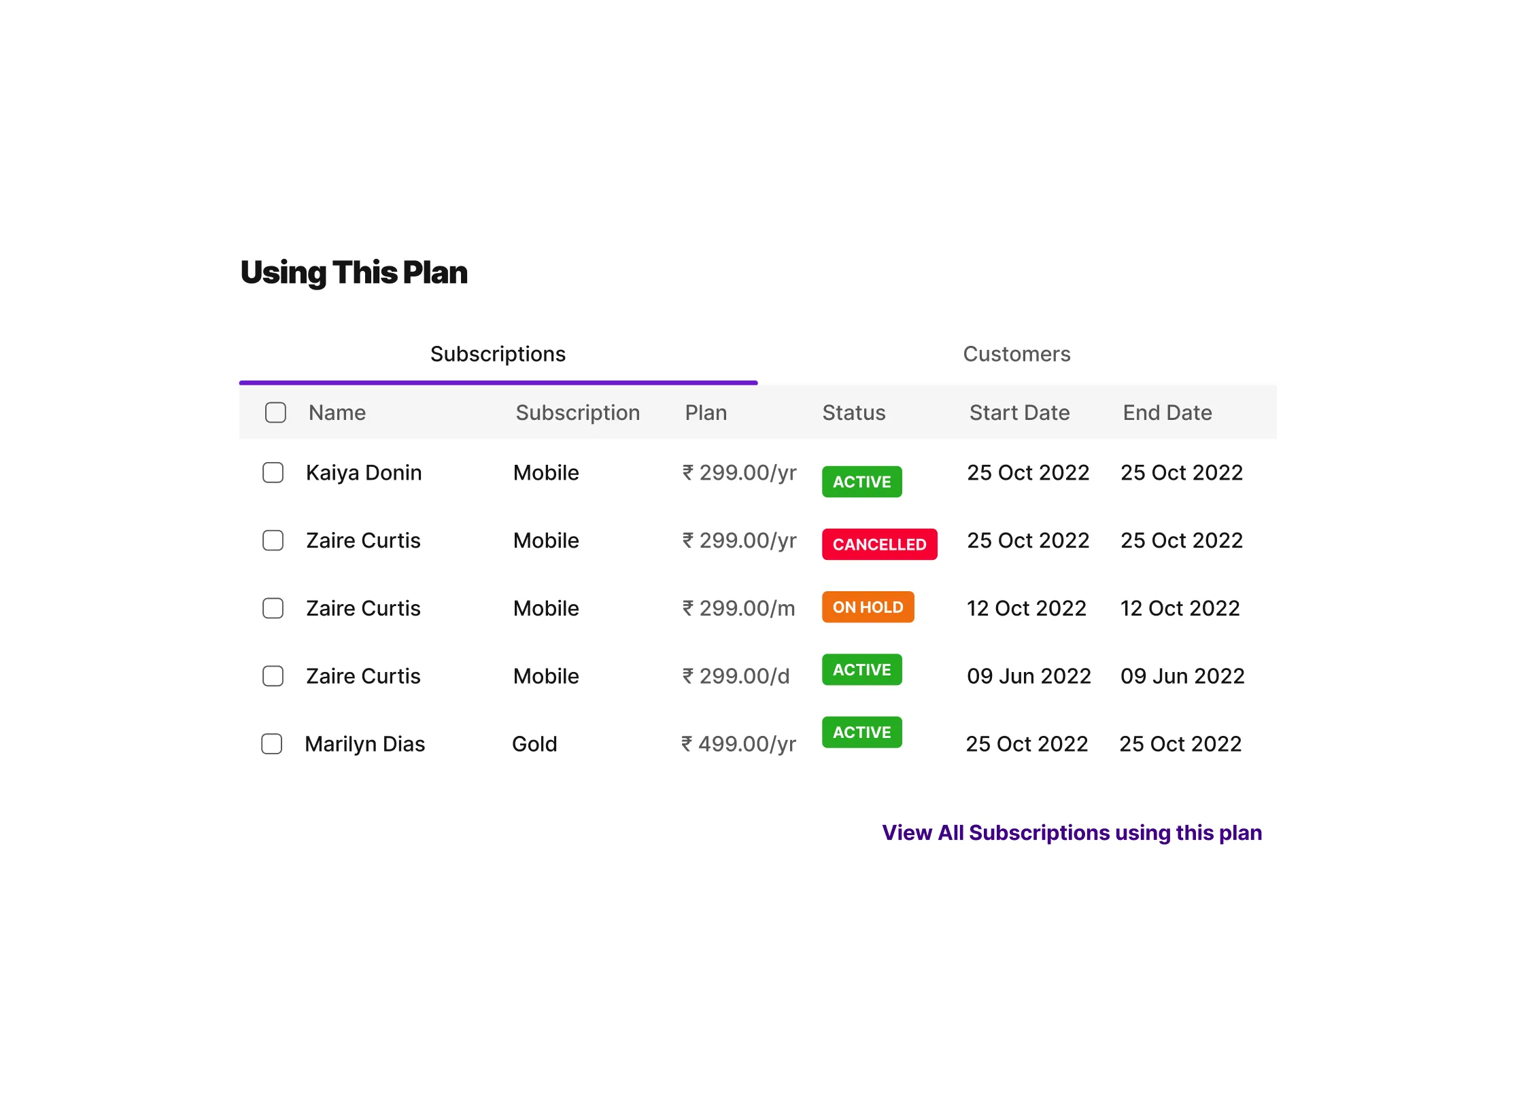Click the red CANCELLED status badge
The image size is (1523, 1094).
pos(879,544)
